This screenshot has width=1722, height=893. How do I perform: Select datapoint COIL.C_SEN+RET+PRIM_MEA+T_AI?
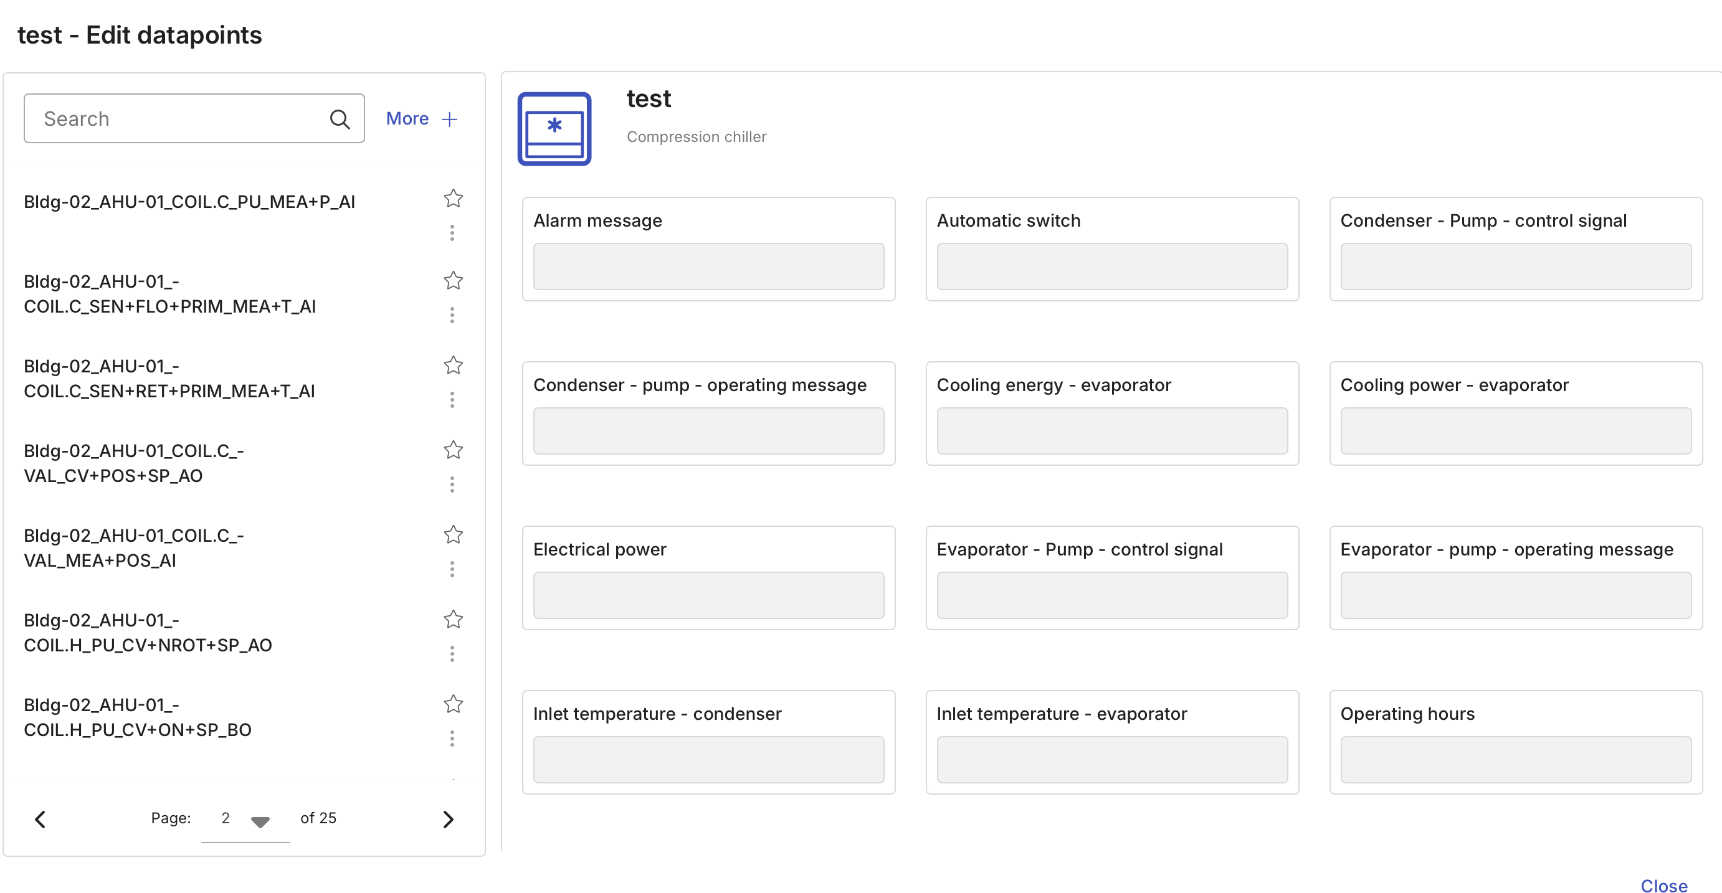169,379
